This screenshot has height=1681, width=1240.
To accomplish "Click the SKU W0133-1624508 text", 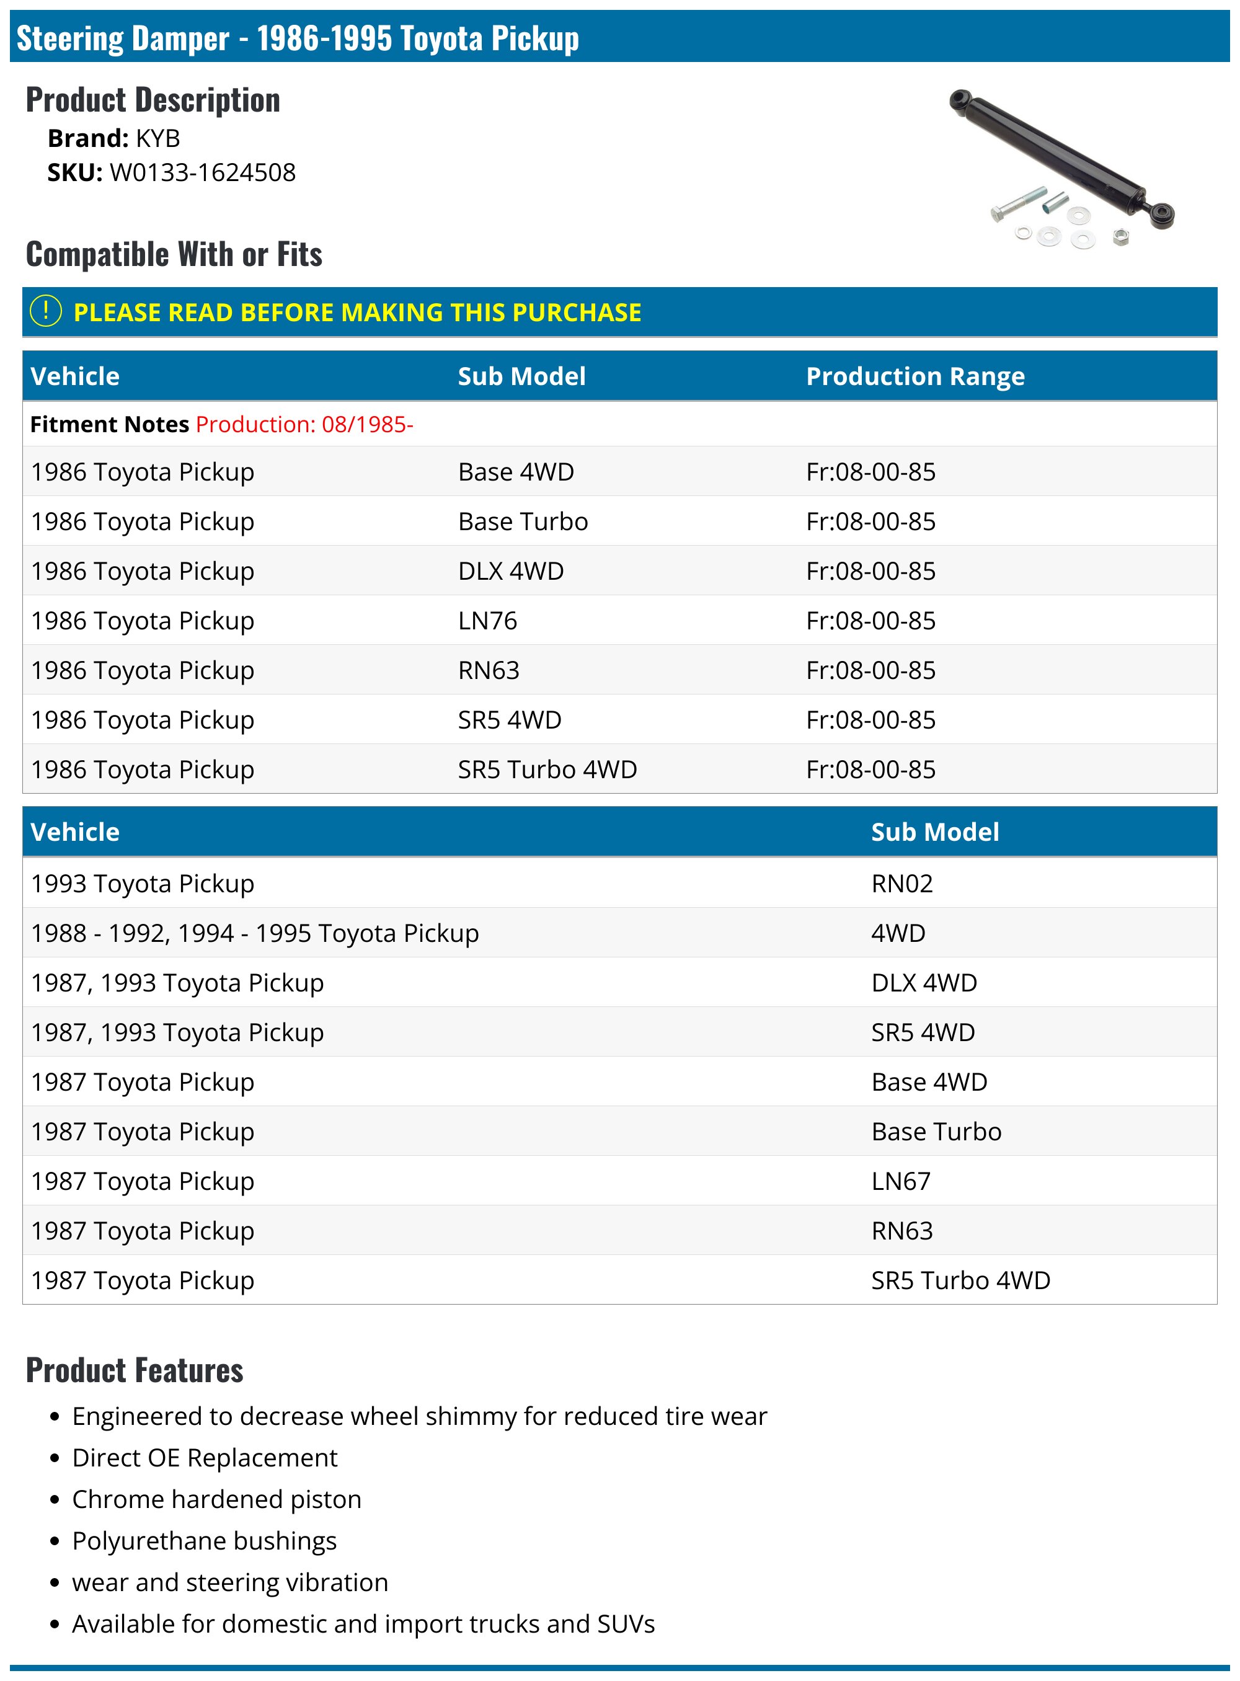I will [172, 172].
